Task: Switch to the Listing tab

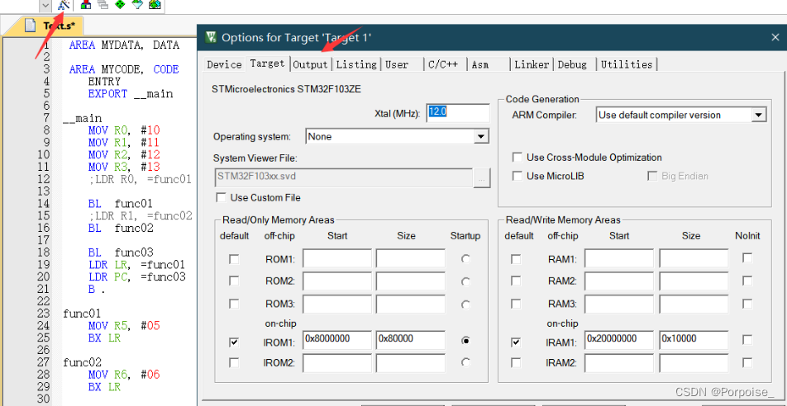Action: click(x=355, y=64)
